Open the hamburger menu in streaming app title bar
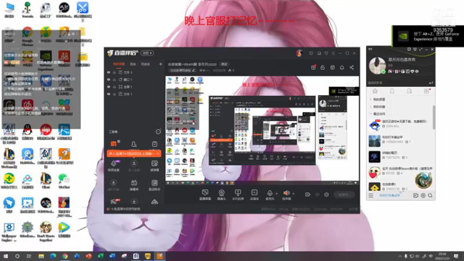Viewport: 464px width, 261px height. click(x=333, y=53)
